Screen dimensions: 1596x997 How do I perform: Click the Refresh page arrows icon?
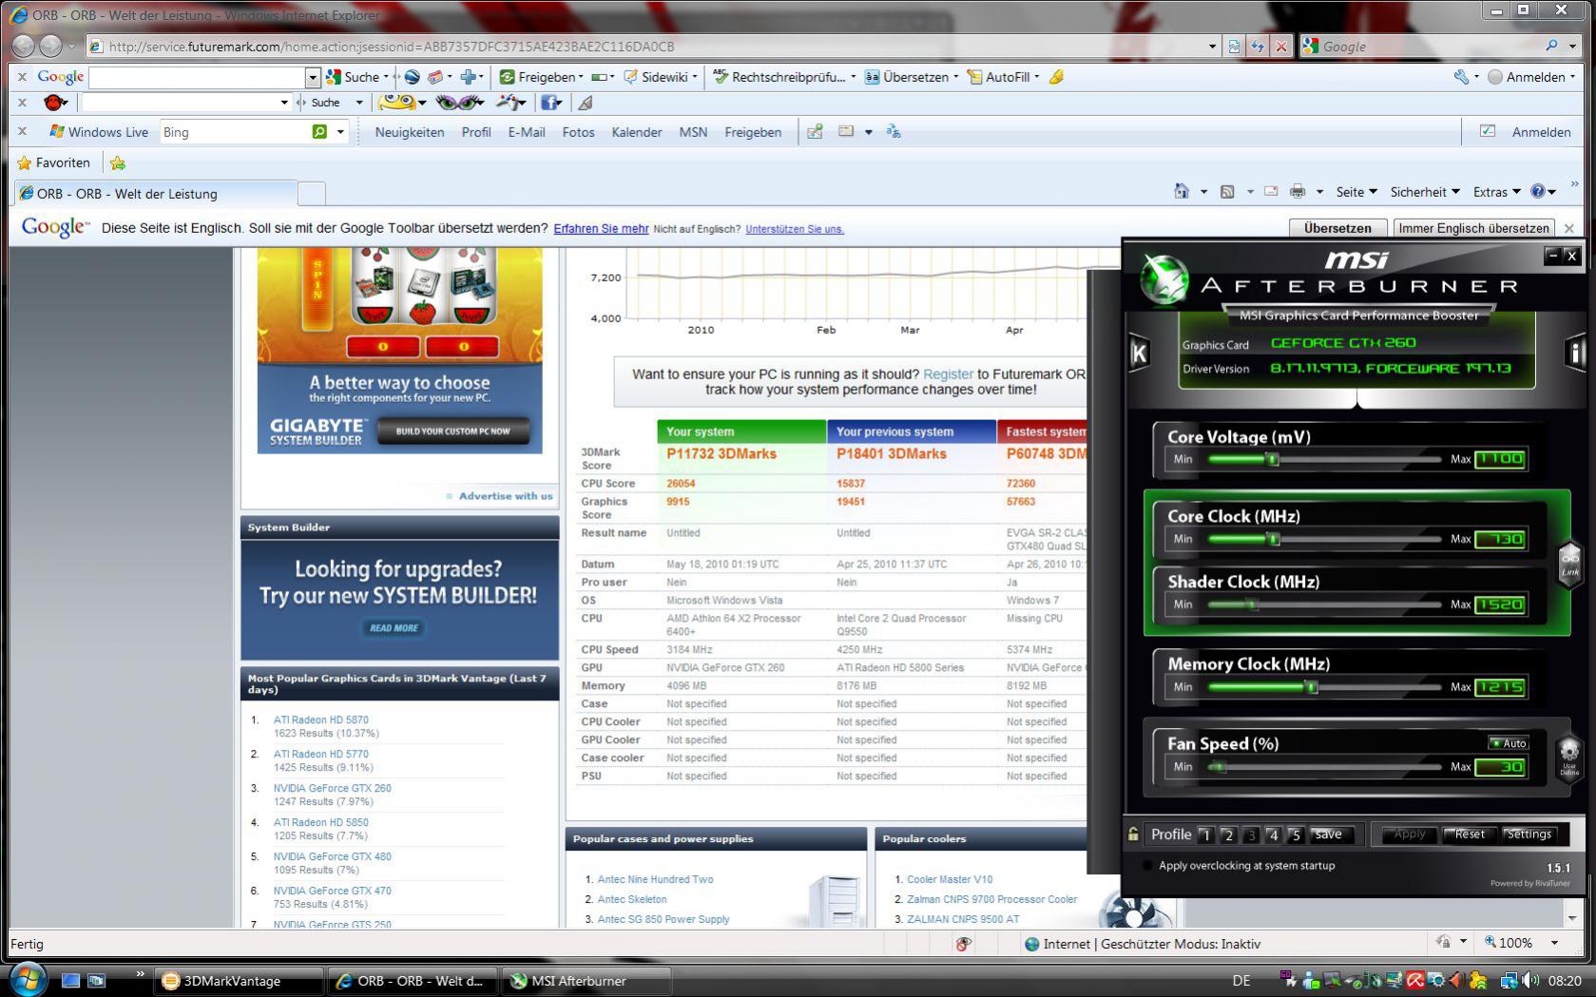click(x=1258, y=47)
